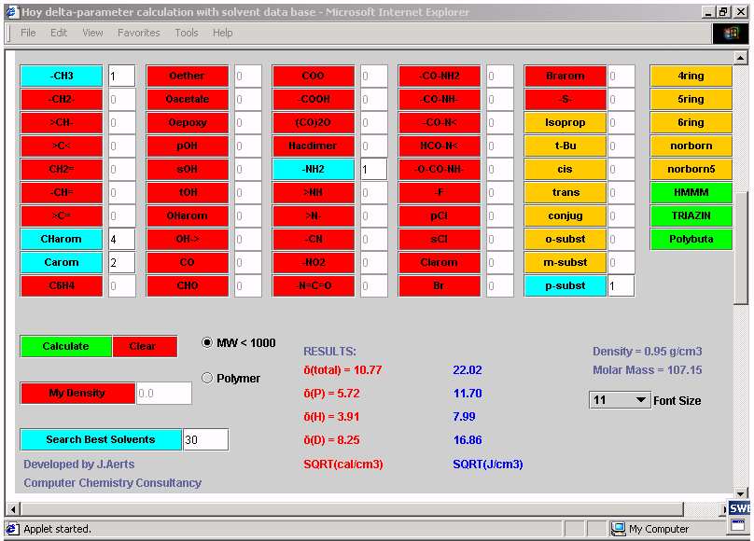Screen dimensions: 754x541
Task: Click the -CH3 group button
Action: (62, 76)
